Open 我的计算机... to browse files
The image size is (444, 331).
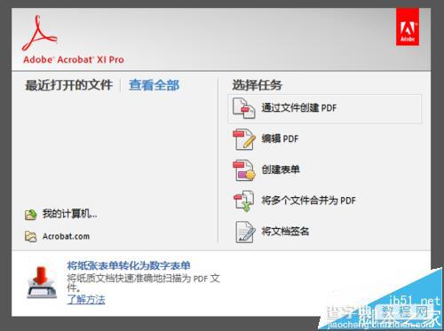(69, 214)
